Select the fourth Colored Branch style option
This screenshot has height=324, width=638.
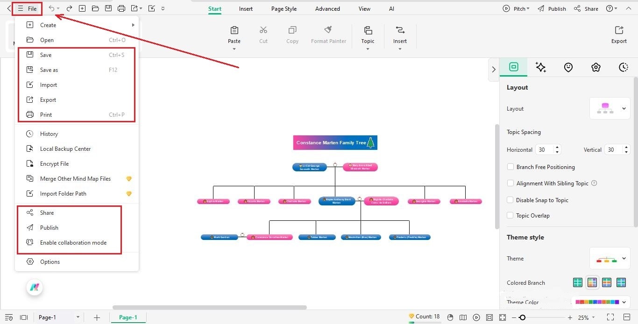pyautogui.click(x=621, y=282)
